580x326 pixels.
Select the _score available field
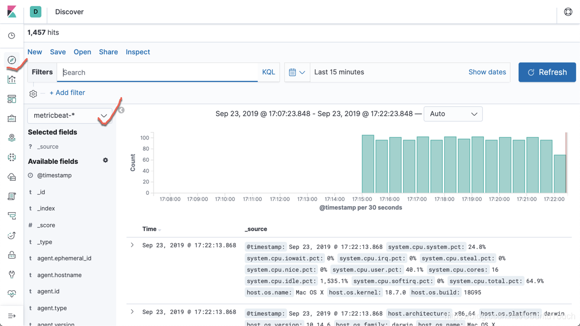(x=46, y=225)
